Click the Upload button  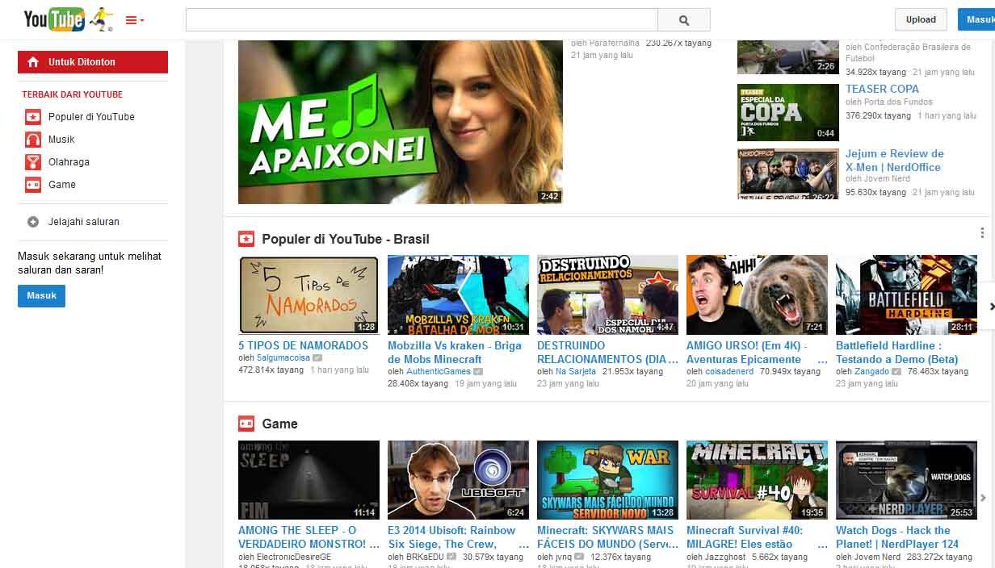pos(921,19)
